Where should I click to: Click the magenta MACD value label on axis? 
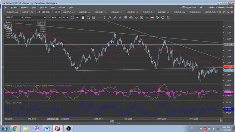pos(228,92)
